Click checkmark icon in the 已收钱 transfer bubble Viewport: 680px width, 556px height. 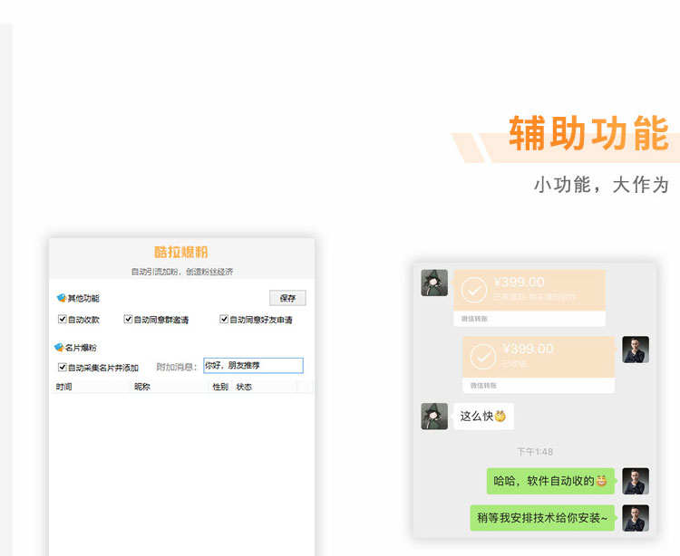pos(482,357)
